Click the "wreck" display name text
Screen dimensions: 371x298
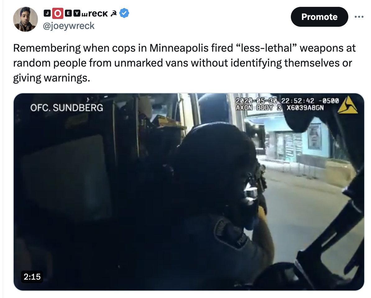click(x=95, y=14)
